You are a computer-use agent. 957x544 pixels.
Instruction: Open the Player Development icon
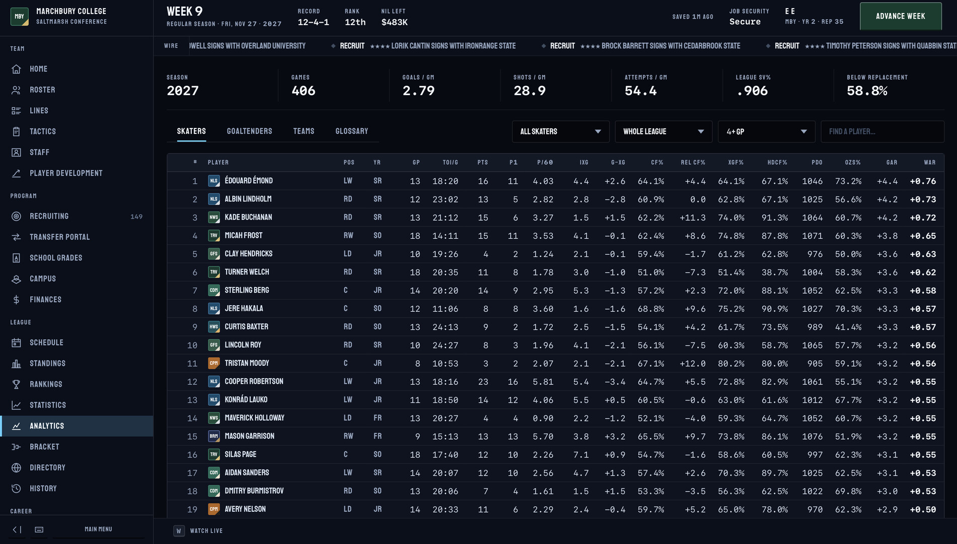[x=16, y=173]
